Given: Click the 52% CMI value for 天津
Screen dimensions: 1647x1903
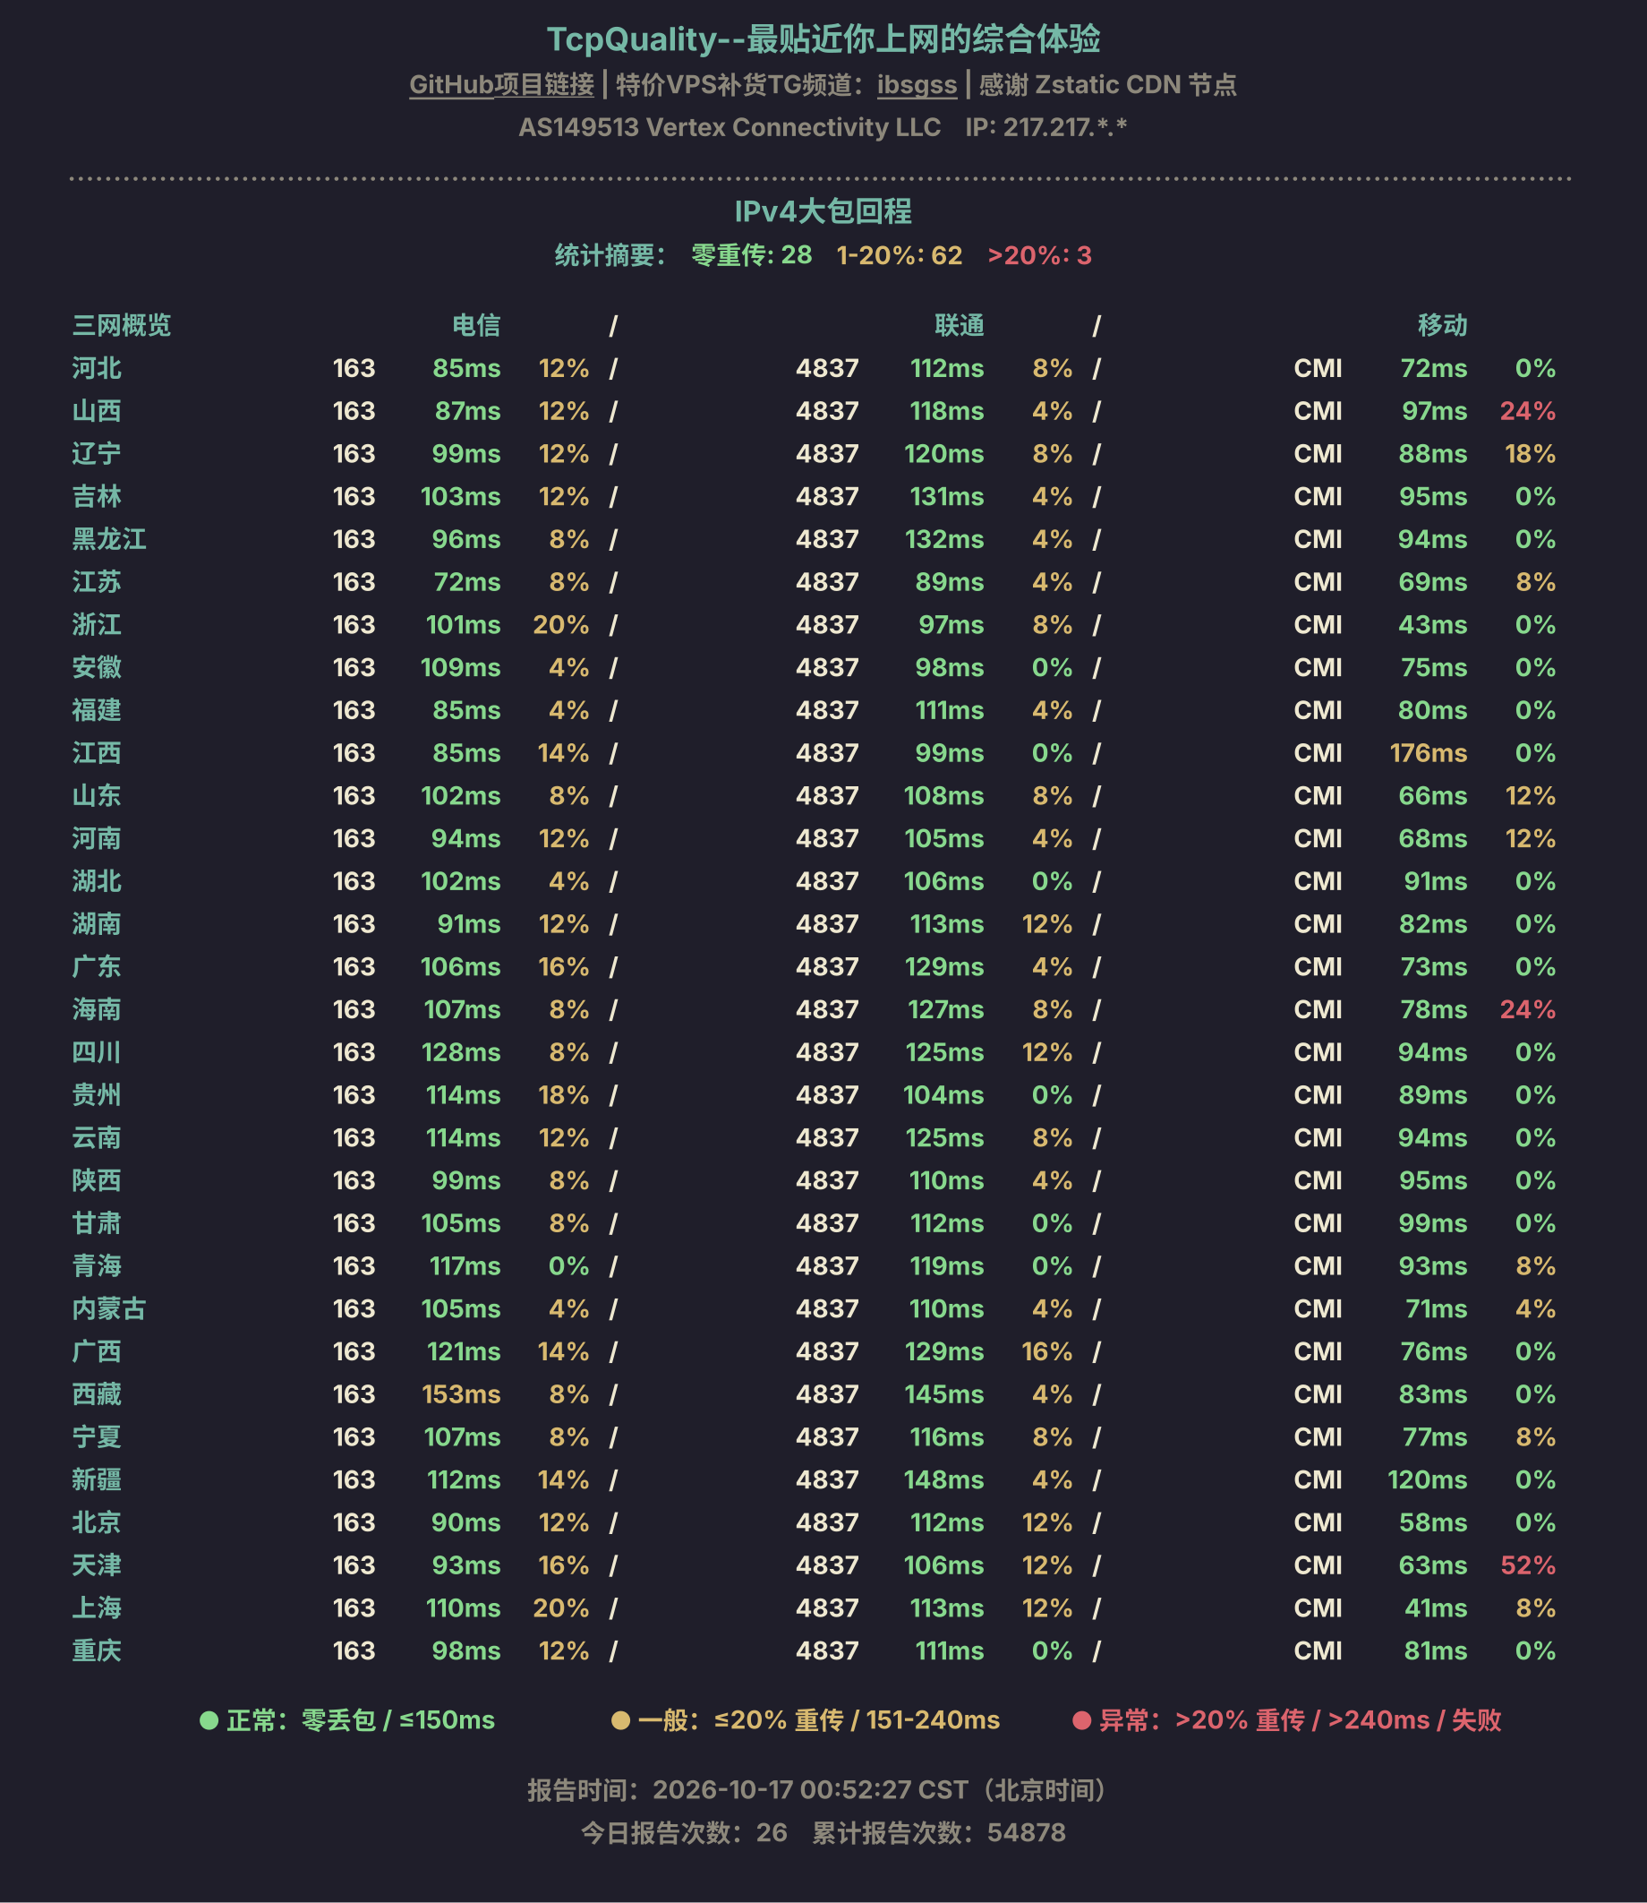Looking at the screenshot, I should (x=1528, y=1564).
